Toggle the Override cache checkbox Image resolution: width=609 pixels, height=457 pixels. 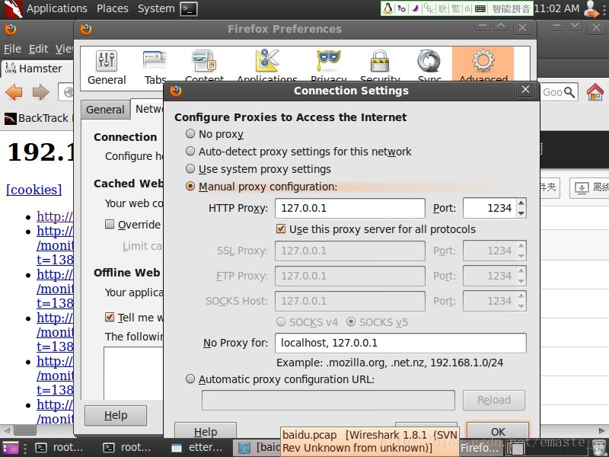pos(110,224)
